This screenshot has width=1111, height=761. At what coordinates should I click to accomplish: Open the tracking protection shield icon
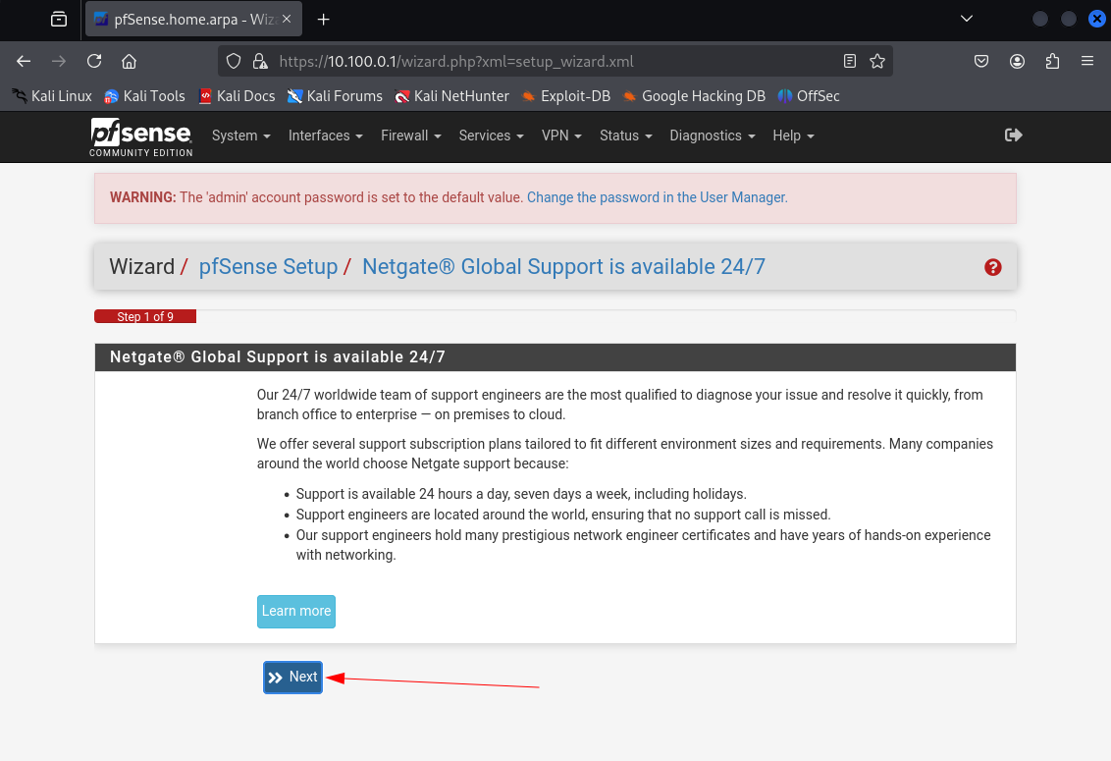pos(234,62)
